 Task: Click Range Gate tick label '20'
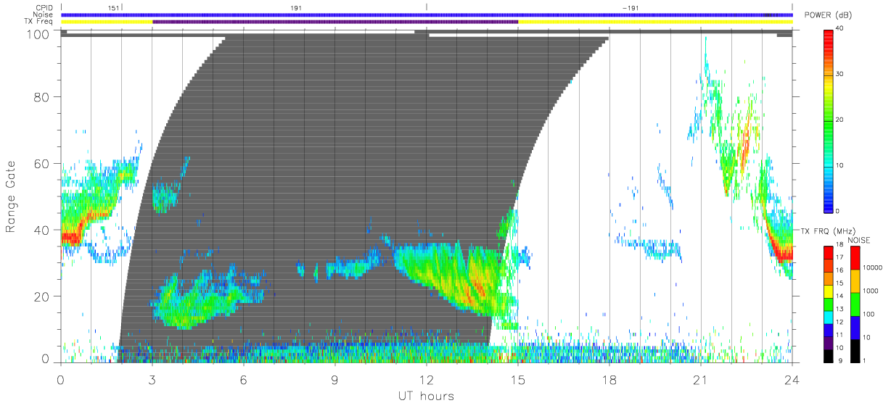coord(41,296)
